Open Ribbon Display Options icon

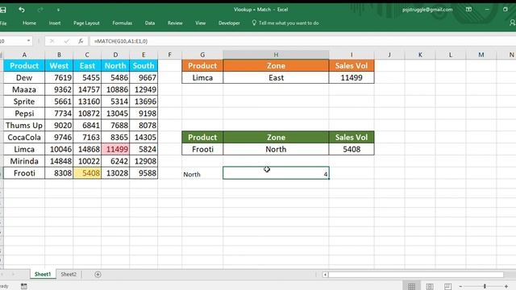tap(468, 10)
